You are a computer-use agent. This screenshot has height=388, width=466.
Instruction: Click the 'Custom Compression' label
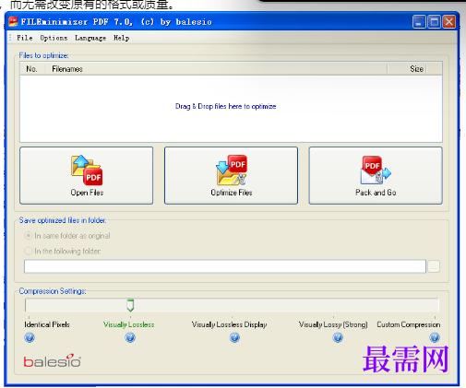pos(409,324)
